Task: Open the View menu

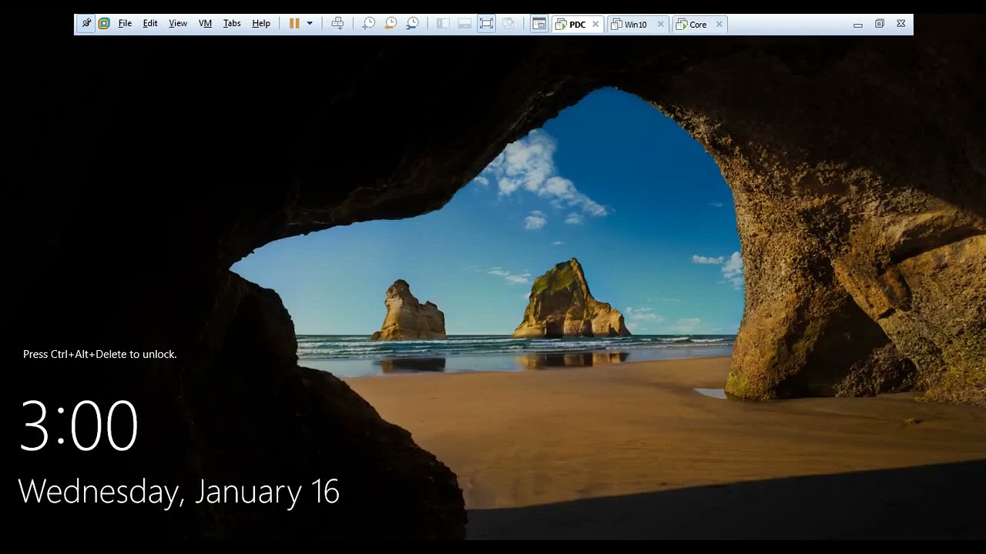Action: (178, 24)
